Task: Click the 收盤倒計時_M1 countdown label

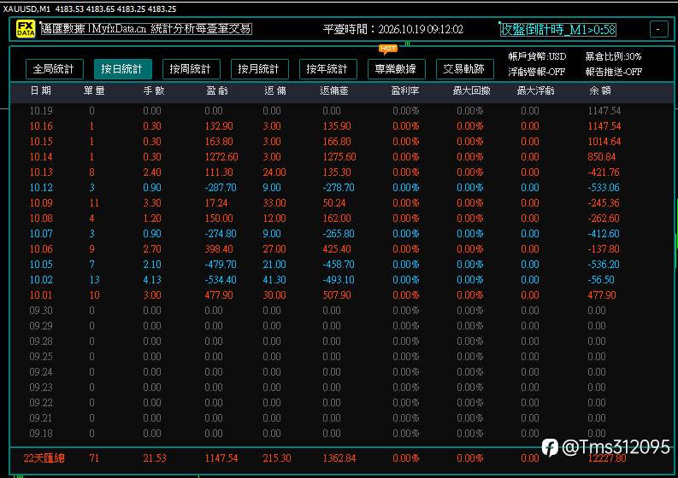Action: 557,29
